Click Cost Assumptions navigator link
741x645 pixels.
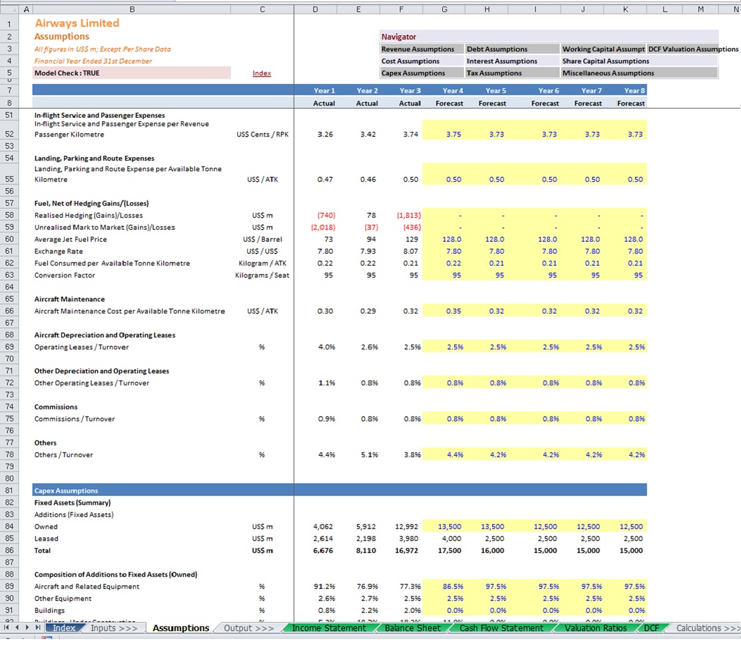422,61
